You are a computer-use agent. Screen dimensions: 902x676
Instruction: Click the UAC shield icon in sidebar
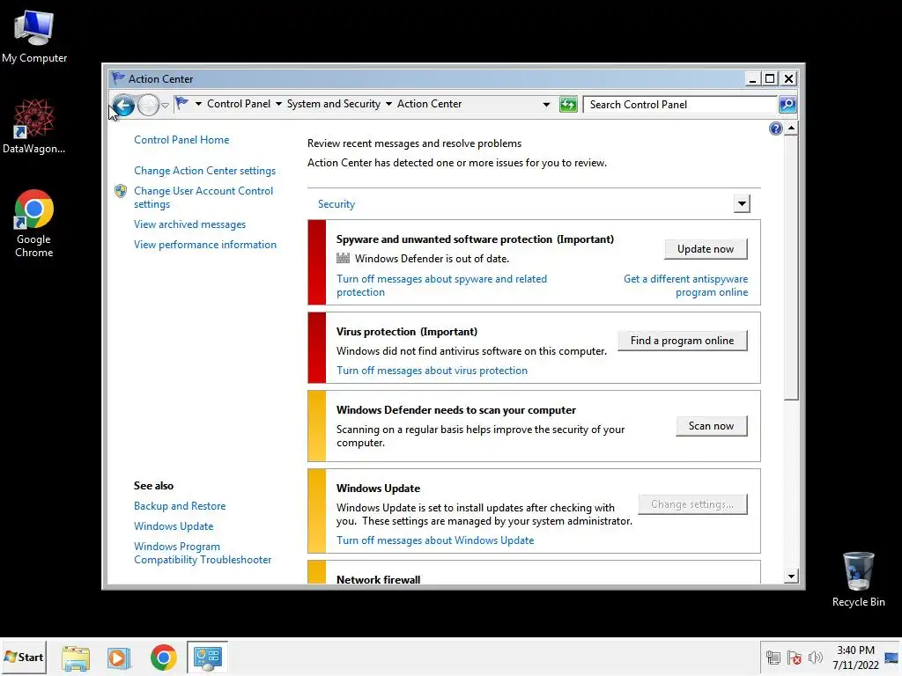click(120, 191)
